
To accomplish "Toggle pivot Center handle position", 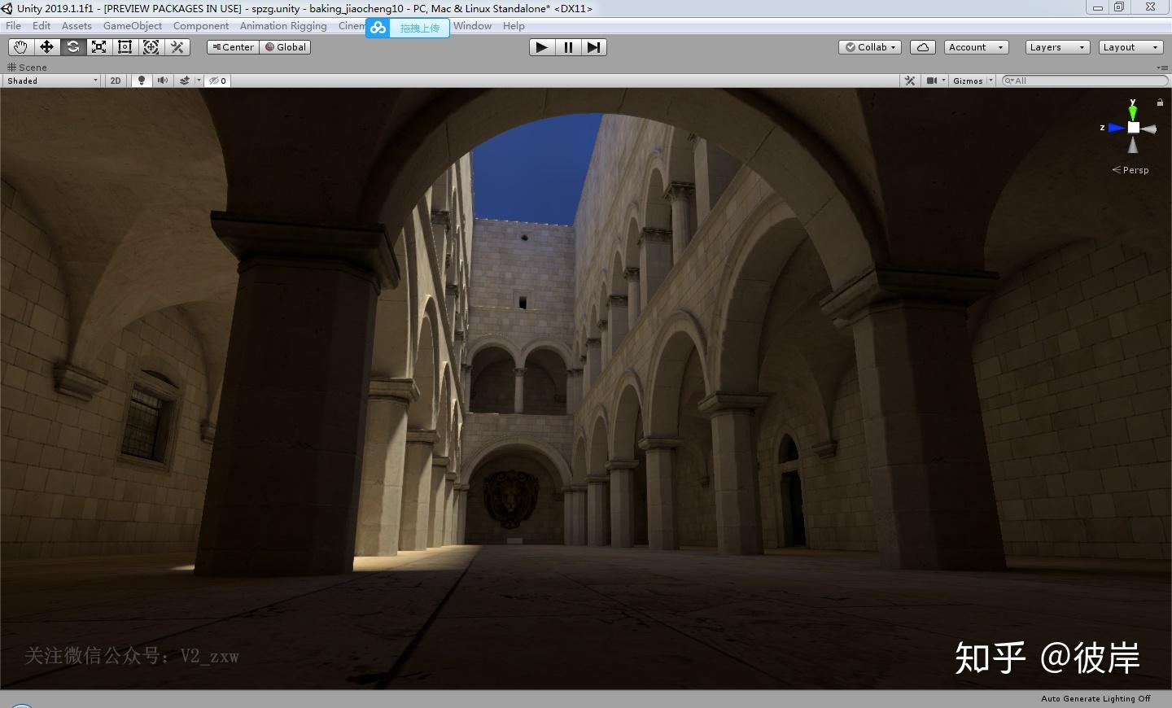I will (233, 47).
